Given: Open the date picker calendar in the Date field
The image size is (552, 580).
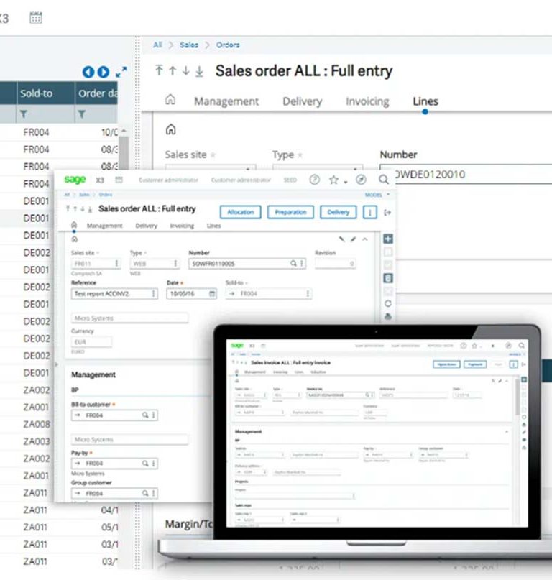Looking at the screenshot, I should pyautogui.click(x=212, y=294).
